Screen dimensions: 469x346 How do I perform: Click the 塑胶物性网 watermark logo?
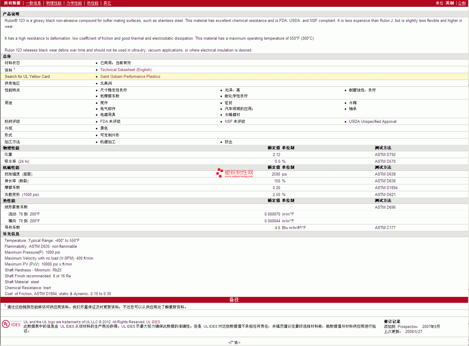pyautogui.click(x=235, y=173)
